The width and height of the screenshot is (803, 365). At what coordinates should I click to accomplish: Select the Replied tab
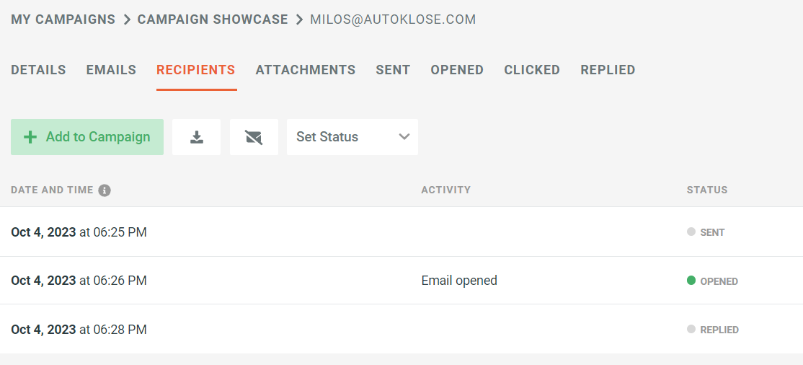coord(608,70)
